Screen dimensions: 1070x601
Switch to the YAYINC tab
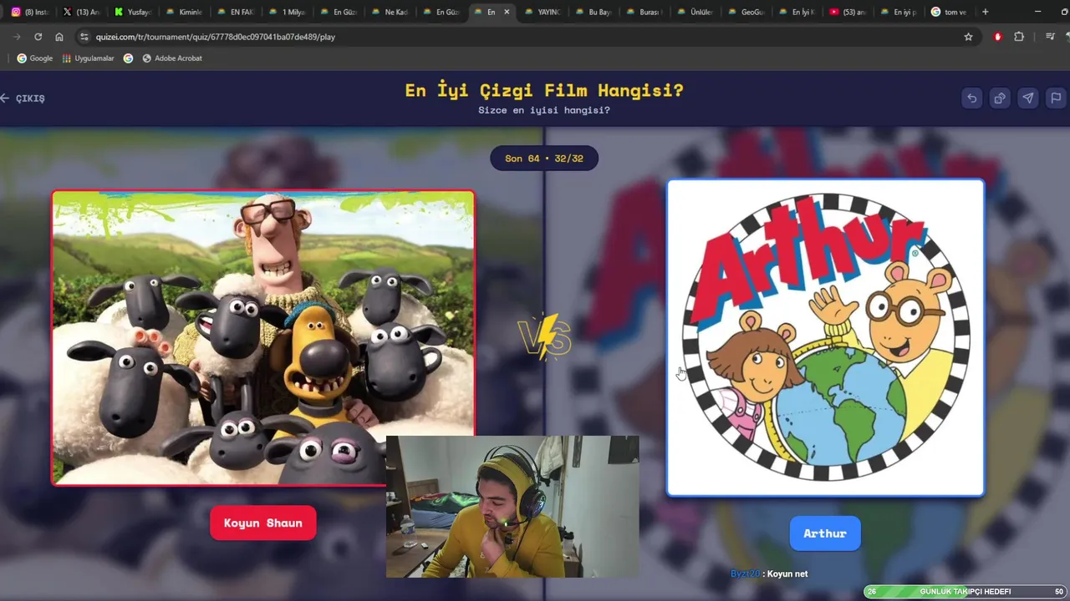tap(542, 12)
